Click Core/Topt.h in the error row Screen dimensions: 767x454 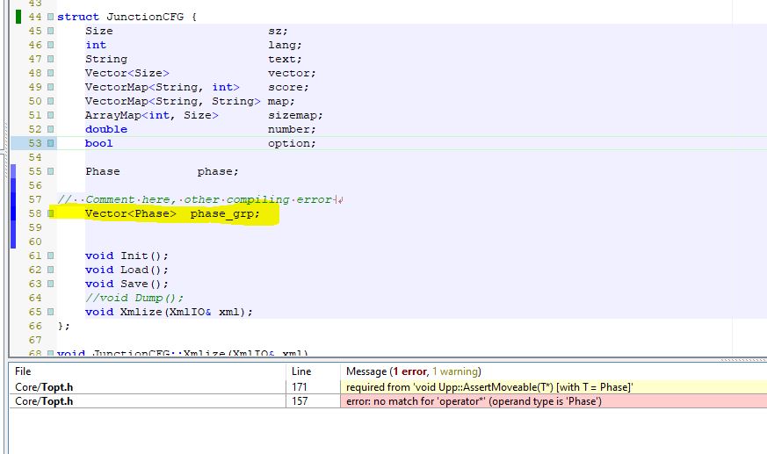tap(44, 401)
